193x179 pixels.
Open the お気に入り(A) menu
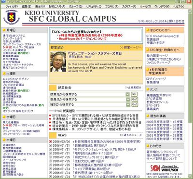(x=57, y=7)
